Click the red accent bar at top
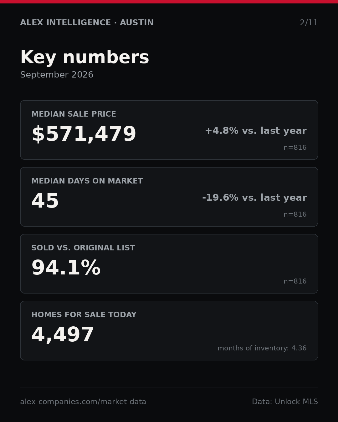This screenshot has height=422, width=338. (169, 2)
